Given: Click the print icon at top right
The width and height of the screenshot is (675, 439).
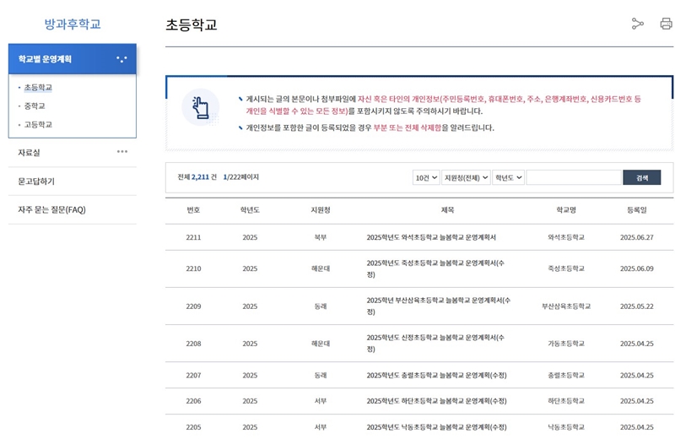Looking at the screenshot, I should pyautogui.click(x=666, y=24).
